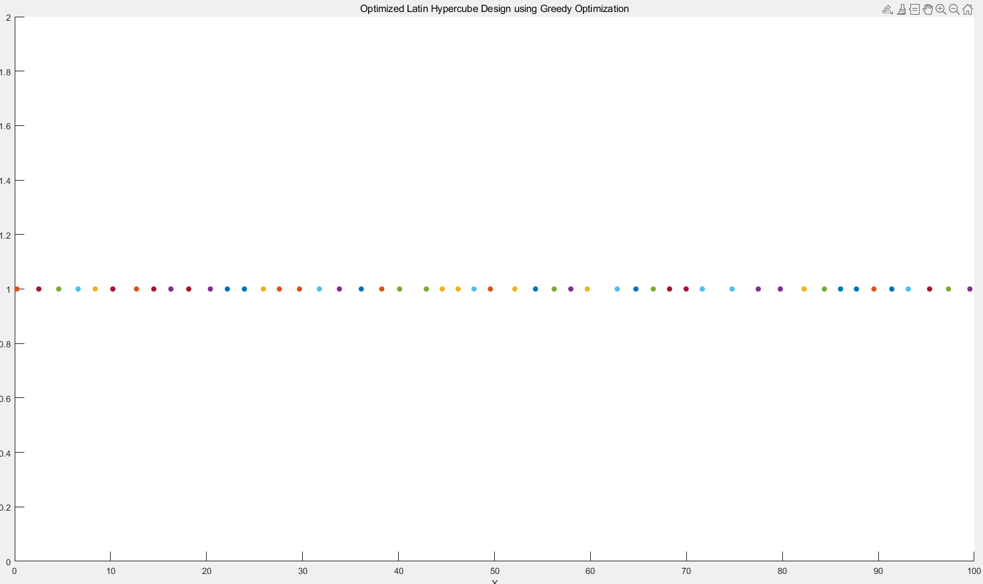Viewport: 983px width, 584px height.
Task: Click y-axis tick label 2 at top
Action: pos(8,17)
